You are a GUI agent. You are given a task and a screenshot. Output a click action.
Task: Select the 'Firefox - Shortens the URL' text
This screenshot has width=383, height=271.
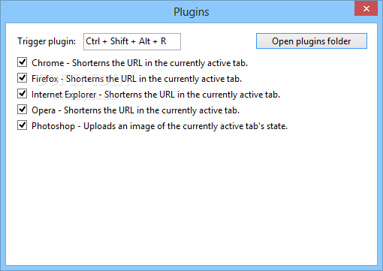(84, 79)
